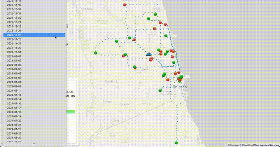This screenshot has width=280, height=147.
Task: Click the green marker at the route's southern end
Action: pos(176,143)
